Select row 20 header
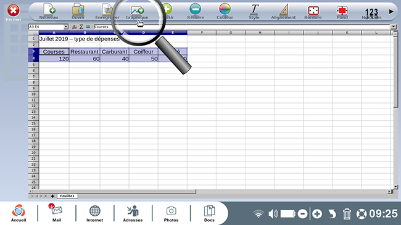The height and width of the screenshot is (225, 401). point(33,153)
